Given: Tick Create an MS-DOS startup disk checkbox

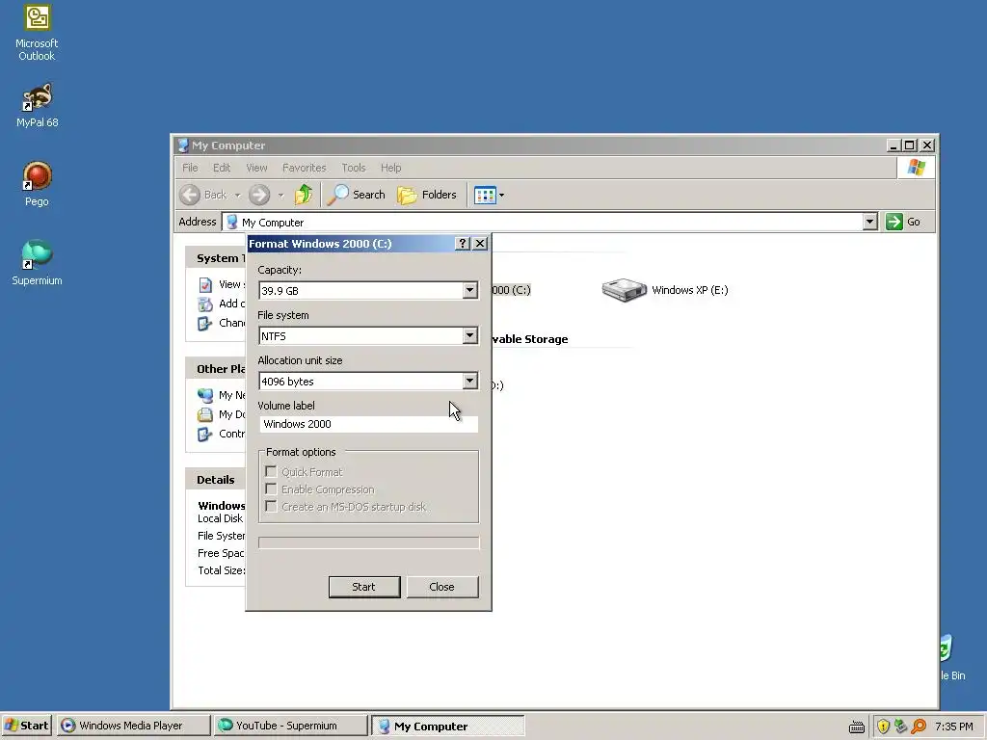Looking at the screenshot, I should 271,507.
